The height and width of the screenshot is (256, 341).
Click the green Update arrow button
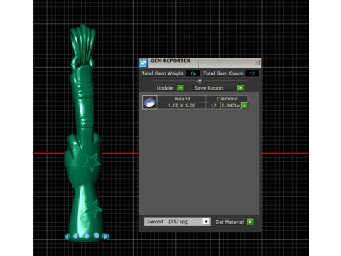(x=180, y=88)
